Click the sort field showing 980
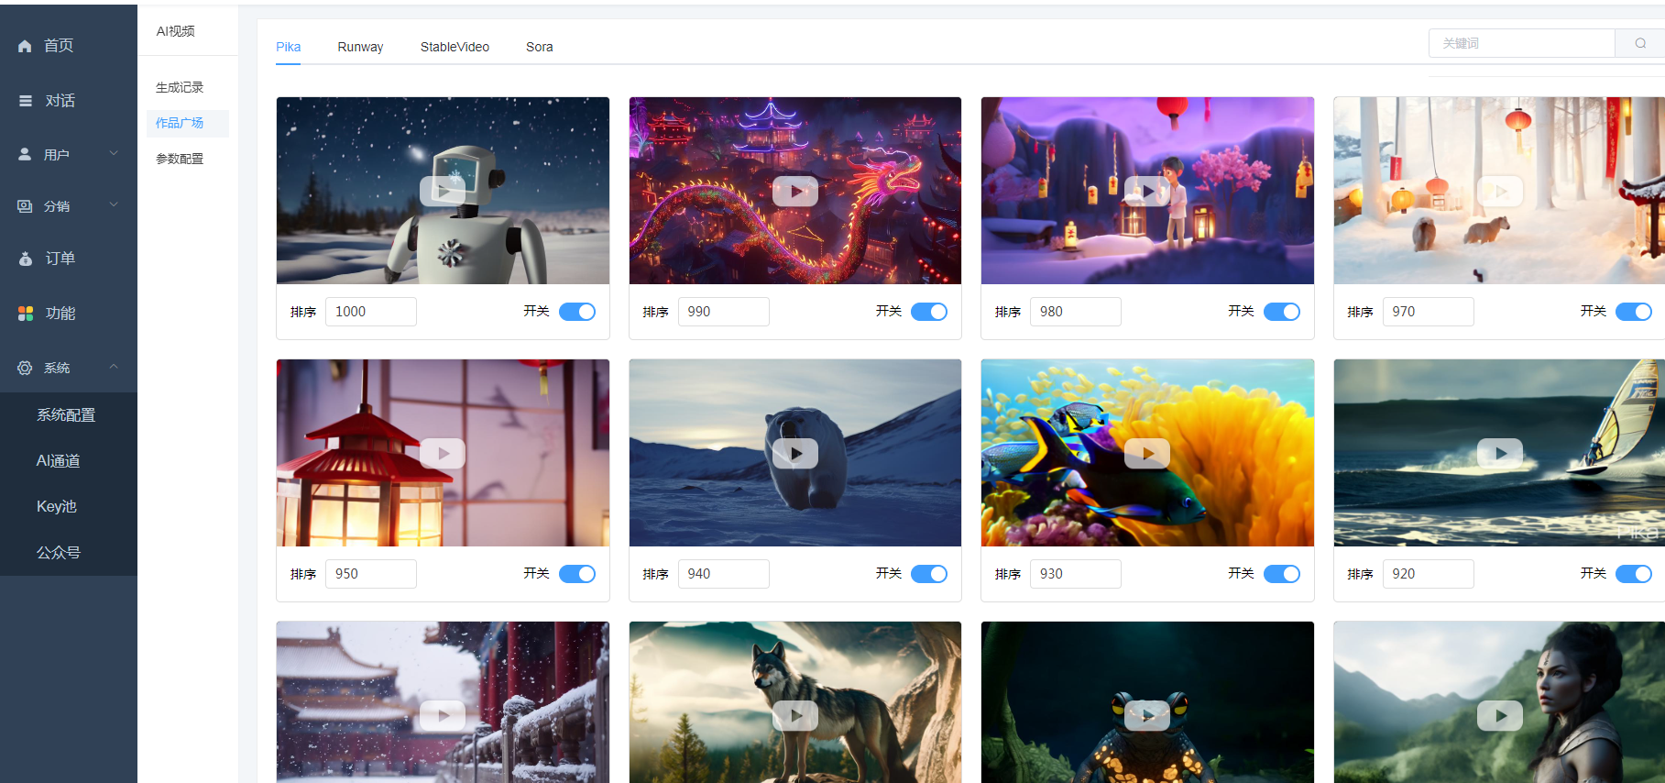1665x783 pixels. point(1076,312)
